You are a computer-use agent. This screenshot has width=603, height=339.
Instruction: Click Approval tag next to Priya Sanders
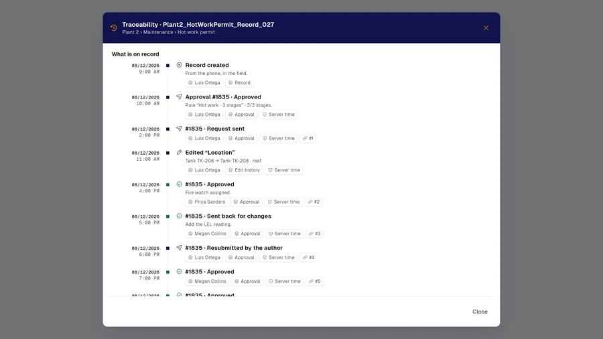coord(246,202)
